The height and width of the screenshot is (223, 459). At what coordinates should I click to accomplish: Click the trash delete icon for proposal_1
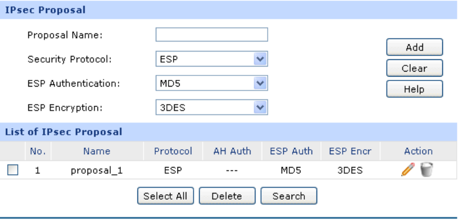426,170
